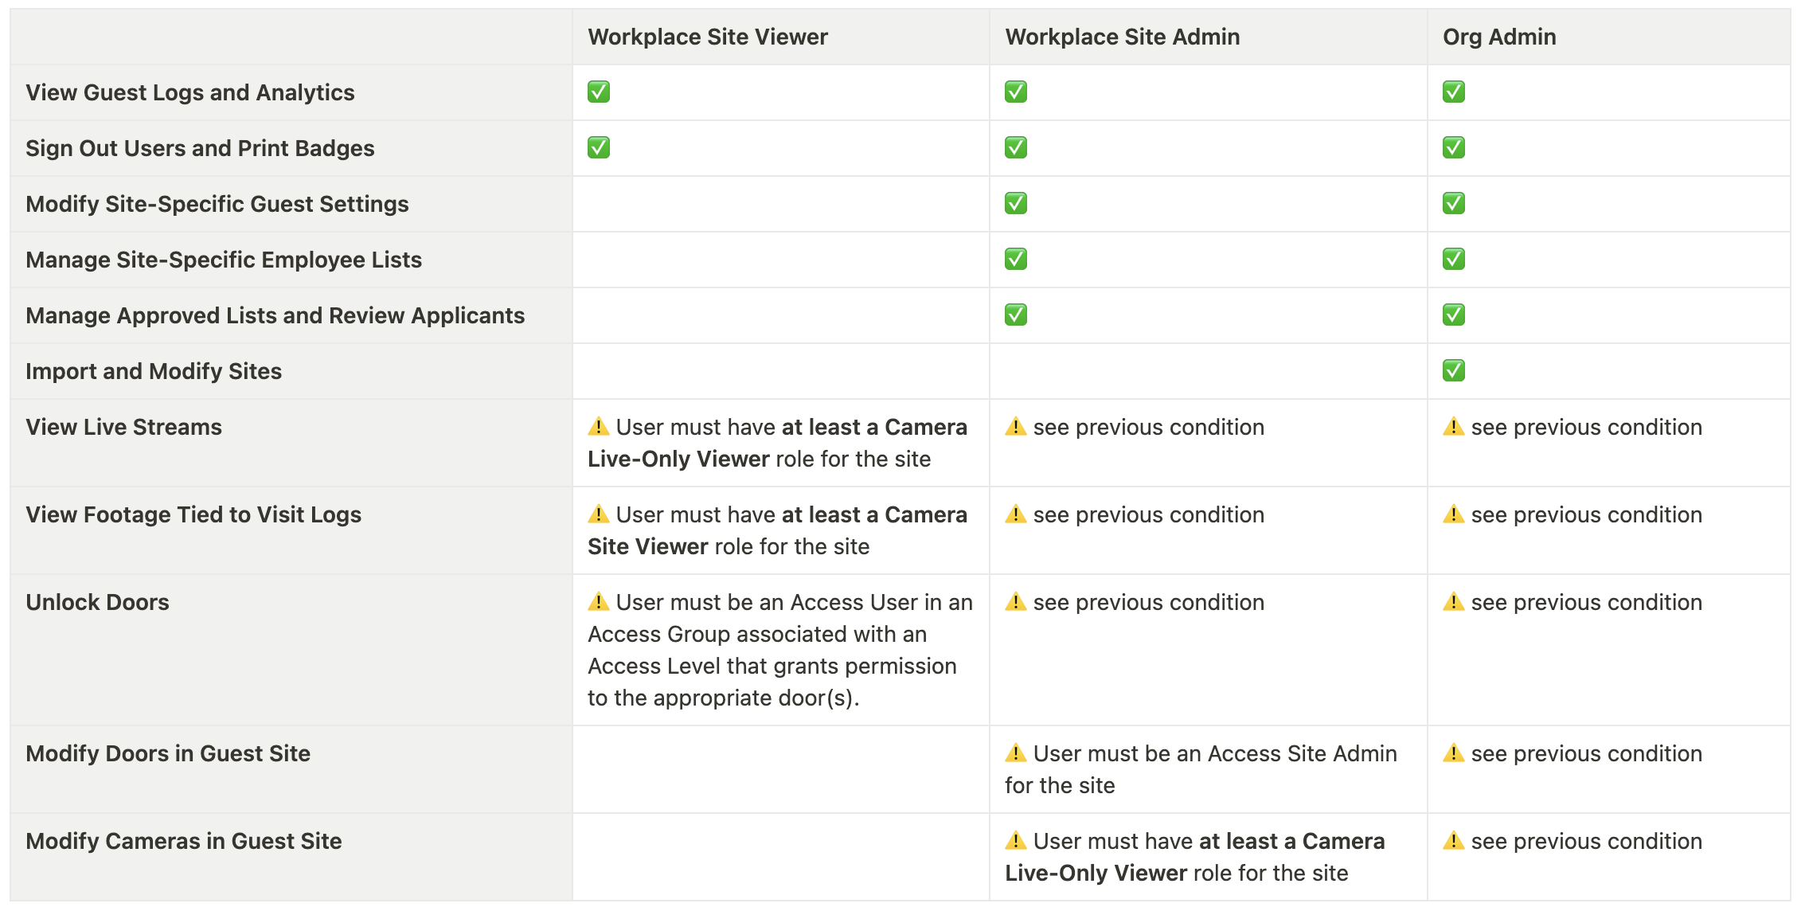Click warning icon in Viewer Unlock Doors cell

pyautogui.click(x=599, y=602)
